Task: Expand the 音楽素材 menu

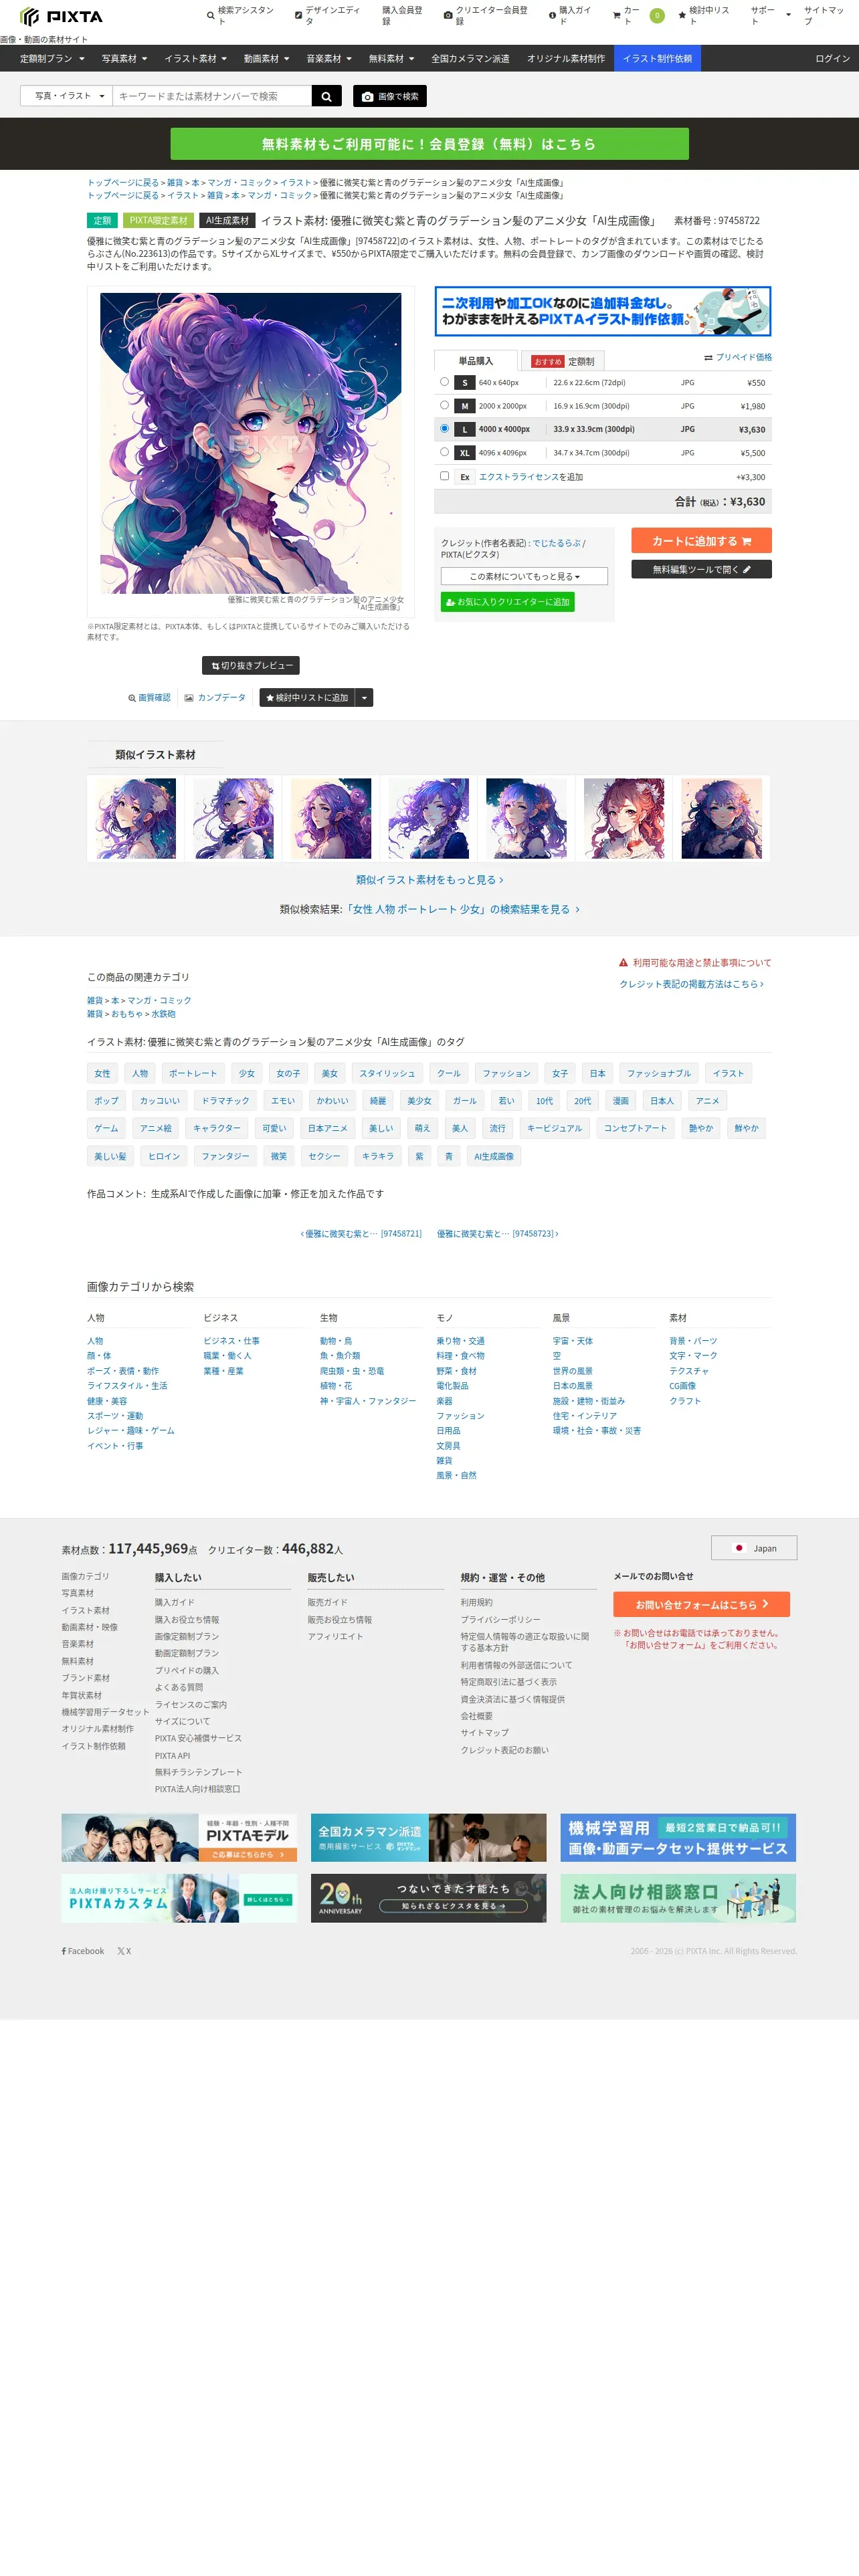Action: [329, 59]
